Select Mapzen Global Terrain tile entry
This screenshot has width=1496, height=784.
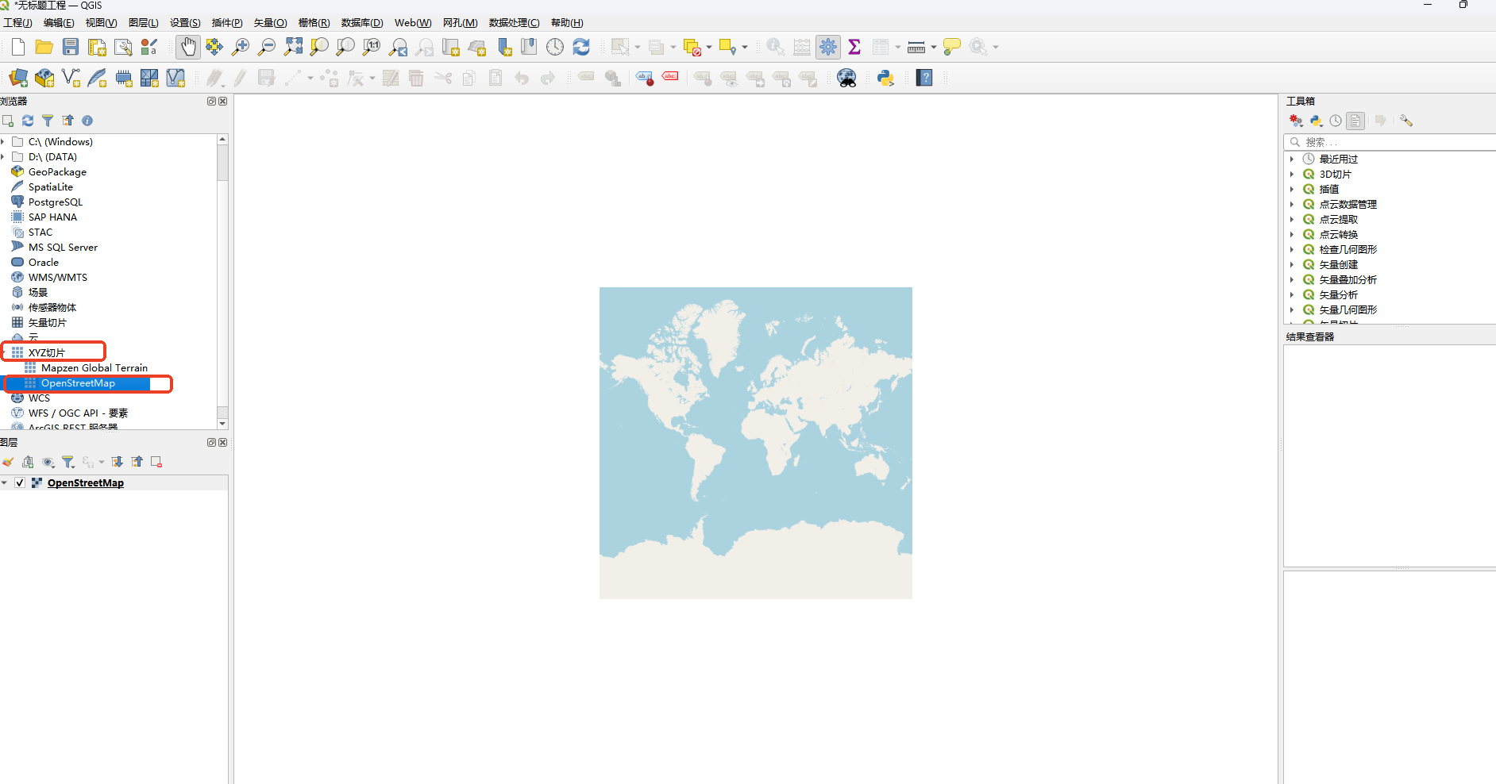pos(94,368)
